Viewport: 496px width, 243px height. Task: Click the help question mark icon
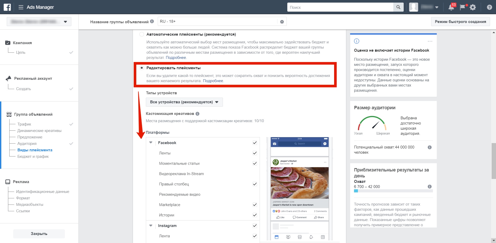489,7
